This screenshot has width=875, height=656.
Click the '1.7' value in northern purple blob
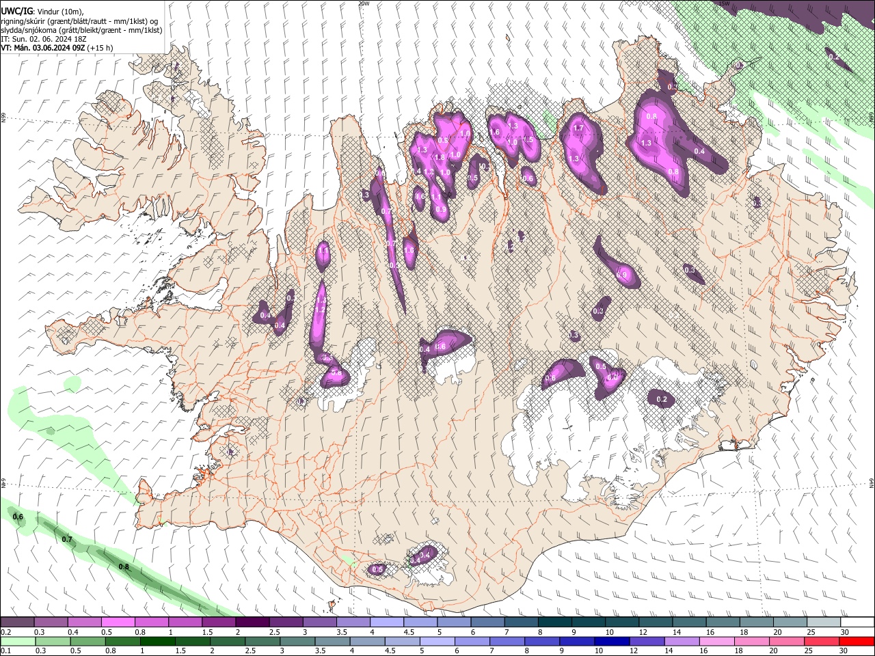point(578,128)
